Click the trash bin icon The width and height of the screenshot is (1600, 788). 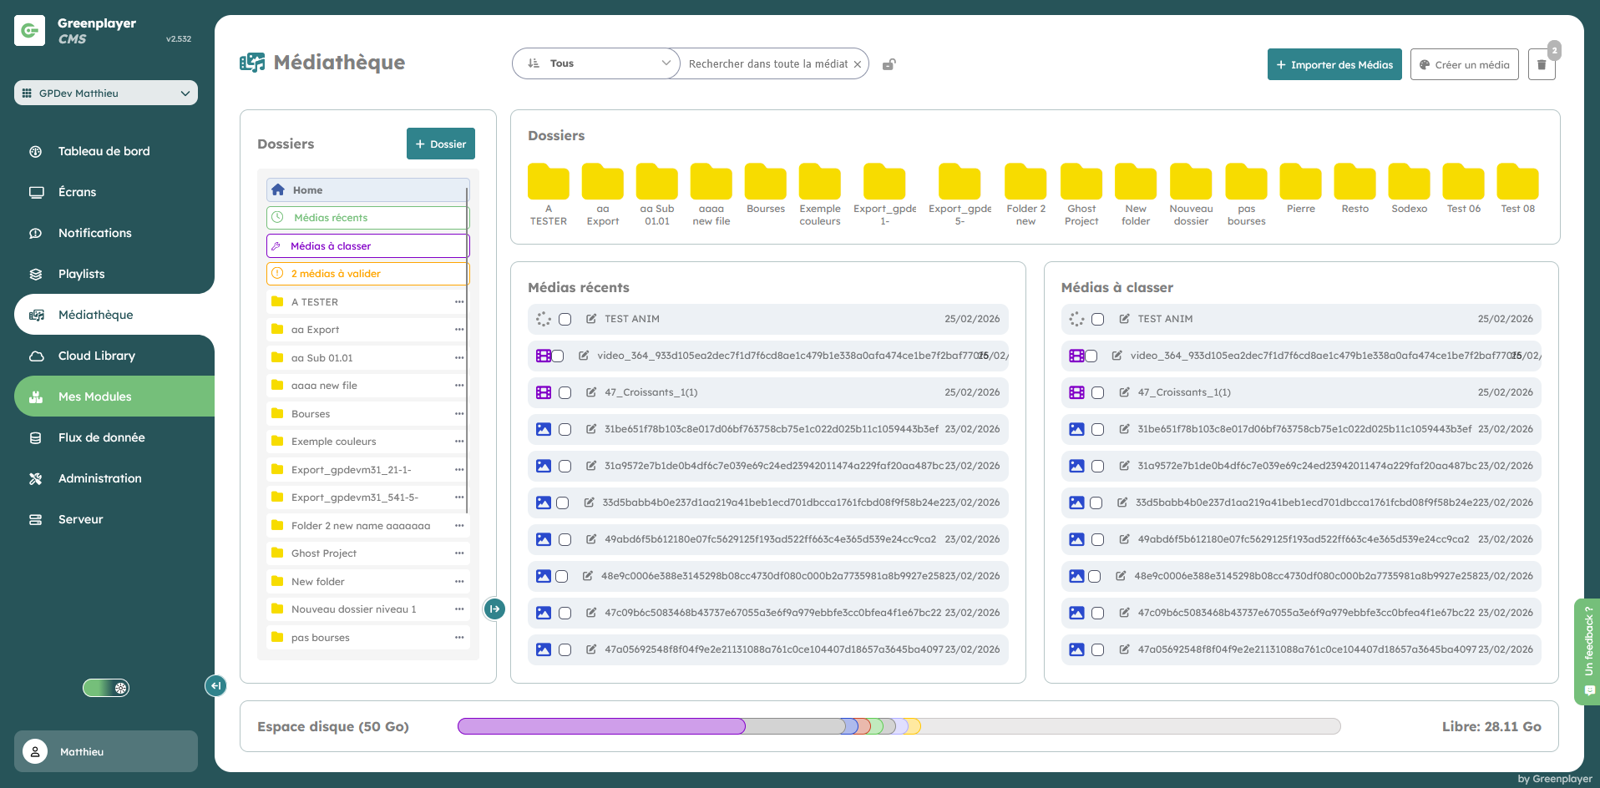coord(1541,65)
